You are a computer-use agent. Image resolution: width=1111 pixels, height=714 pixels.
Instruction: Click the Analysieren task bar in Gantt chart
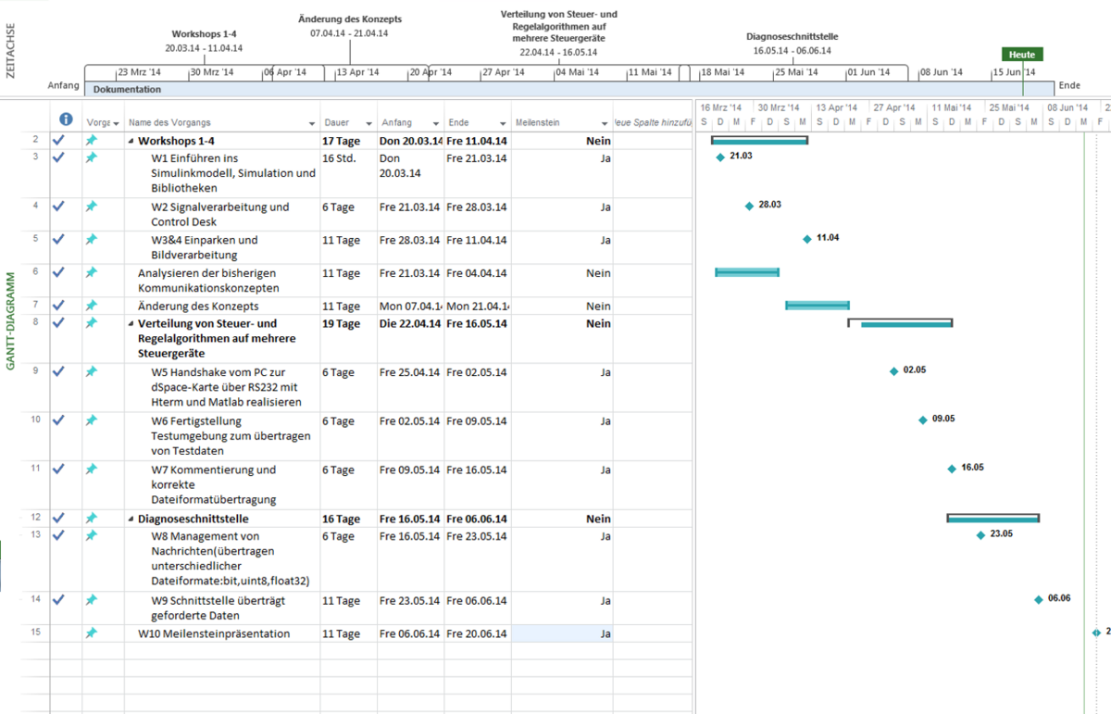point(747,272)
